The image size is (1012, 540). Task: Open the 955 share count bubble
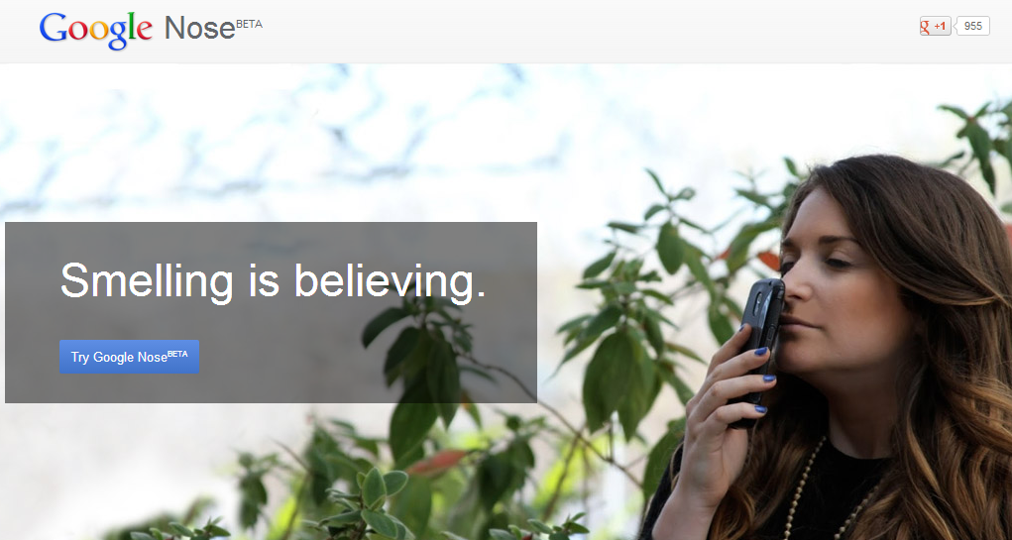972,26
